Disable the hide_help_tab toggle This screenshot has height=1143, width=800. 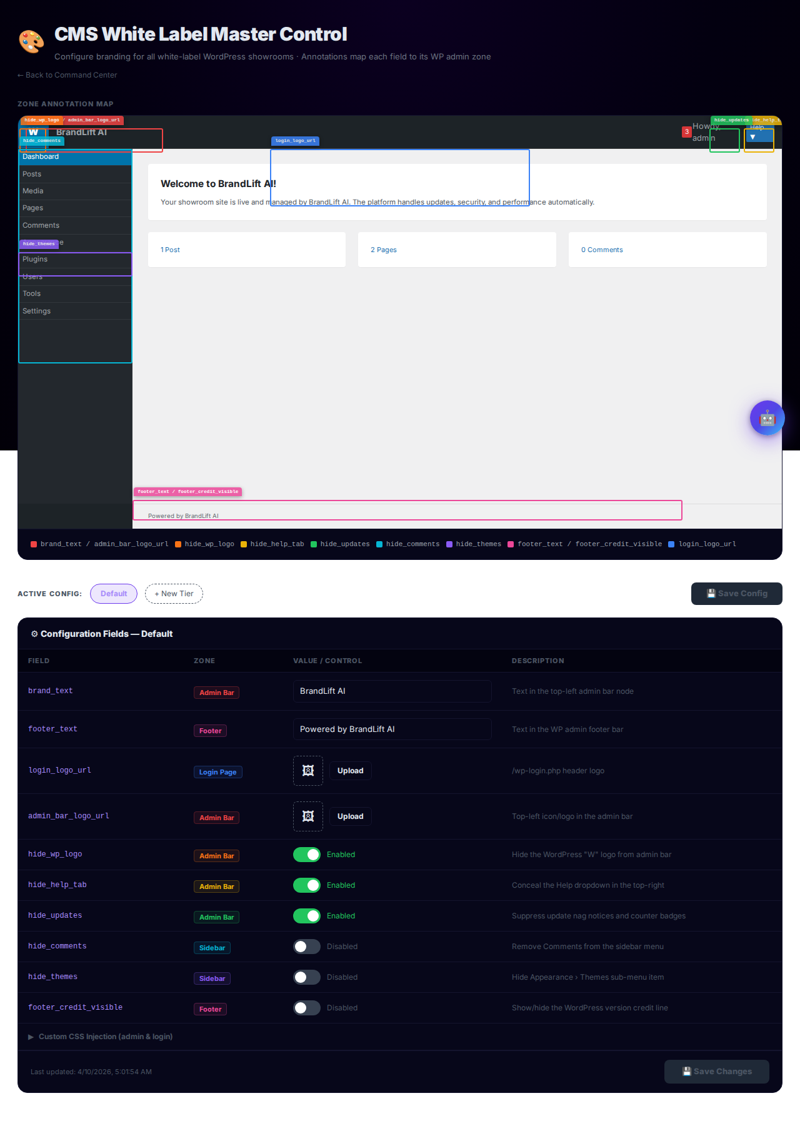pyautogui.click(x=307, y=885)
